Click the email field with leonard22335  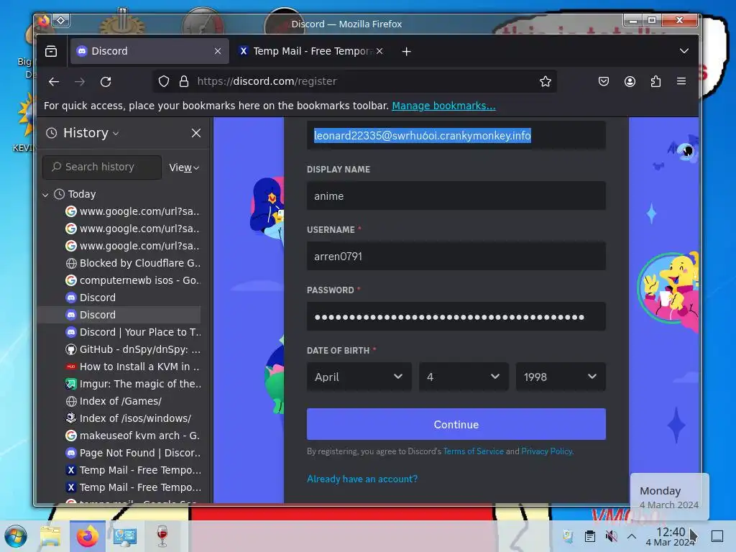(x=456, y=135)
